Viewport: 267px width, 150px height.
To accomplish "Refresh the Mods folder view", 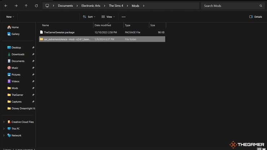I will pyautogui.click(x=36, y=6).
